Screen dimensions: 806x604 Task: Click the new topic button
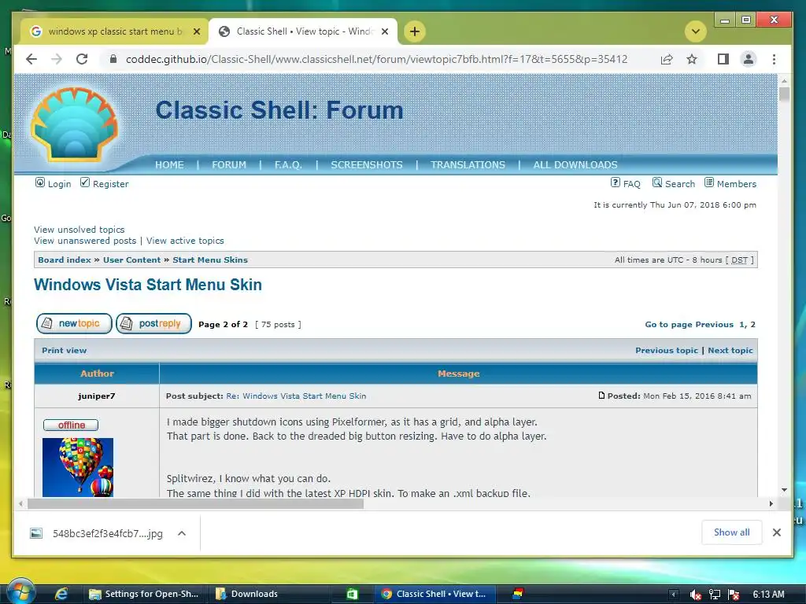(x=74, y=323)
